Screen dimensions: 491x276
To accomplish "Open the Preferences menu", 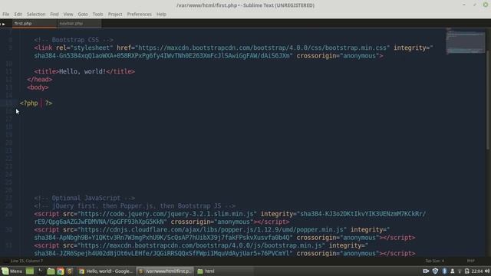I will pos(139,14).
